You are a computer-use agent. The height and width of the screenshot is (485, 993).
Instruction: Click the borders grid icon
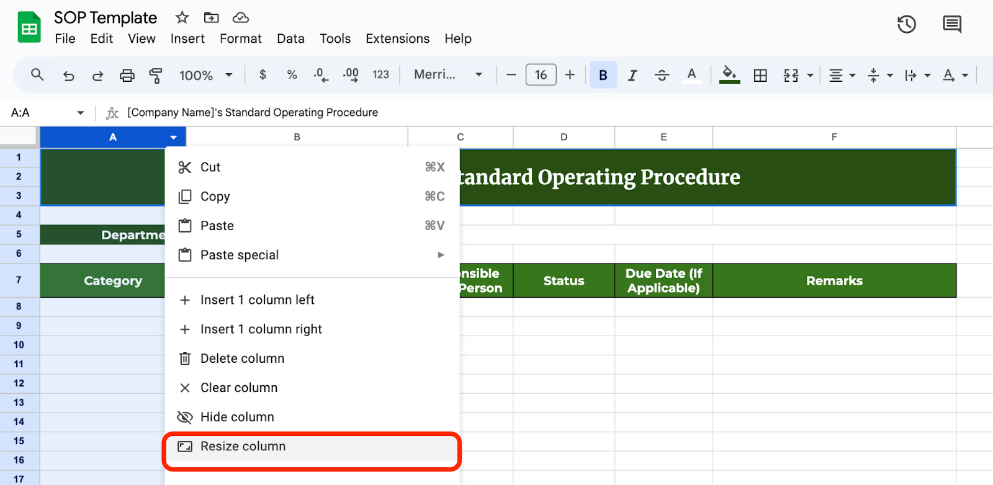(760, 75)
